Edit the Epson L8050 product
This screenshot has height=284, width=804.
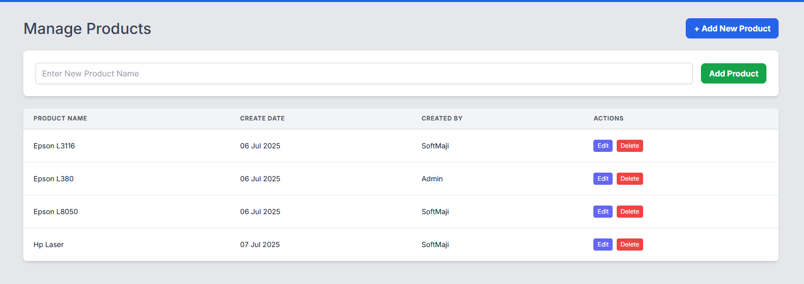tap(602, 212)
